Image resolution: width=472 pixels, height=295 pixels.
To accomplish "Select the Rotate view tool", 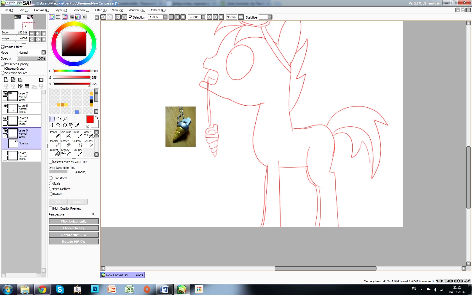I will click(x=65, y=125).
